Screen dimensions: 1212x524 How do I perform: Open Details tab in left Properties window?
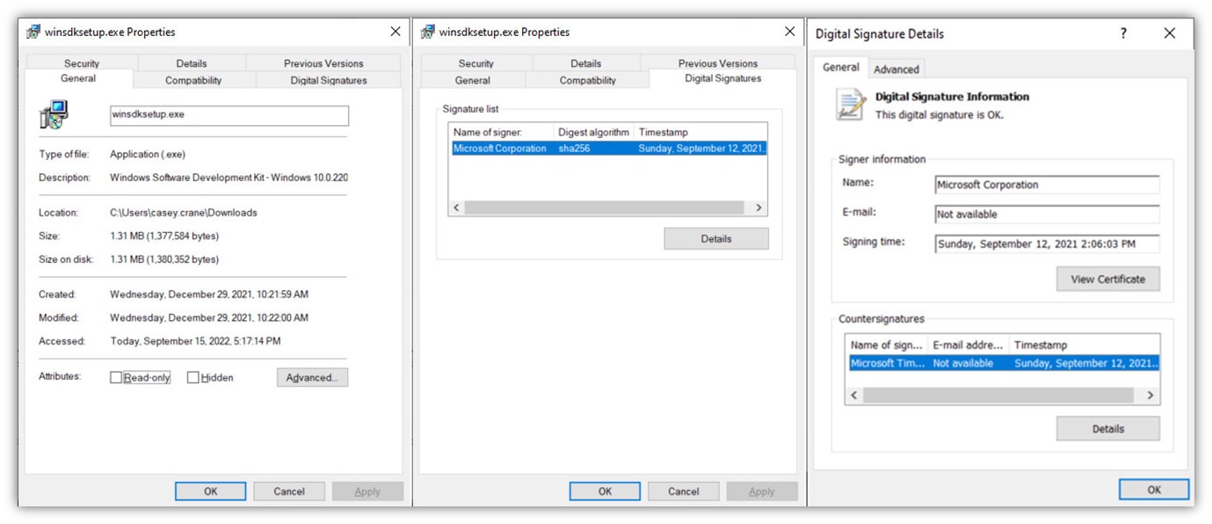(192, 63)
